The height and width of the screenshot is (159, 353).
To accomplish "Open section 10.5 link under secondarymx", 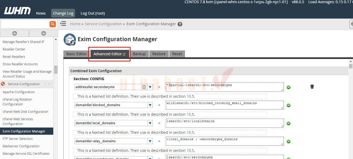I will pos(190,96).
